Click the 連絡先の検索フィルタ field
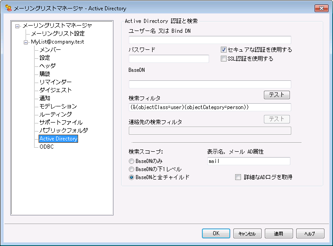 click(210, 131)
